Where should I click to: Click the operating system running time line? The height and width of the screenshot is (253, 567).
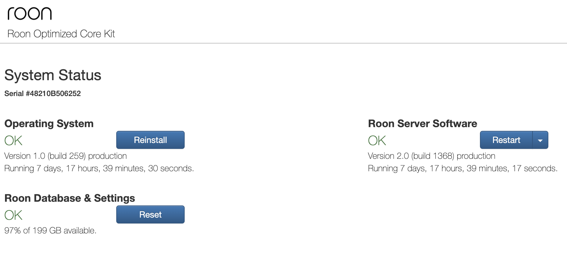pyautogui.click(x=99, y=168)
